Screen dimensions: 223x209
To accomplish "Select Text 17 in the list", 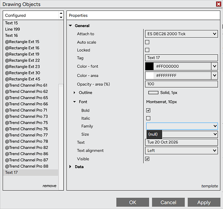I will [30, 173].
